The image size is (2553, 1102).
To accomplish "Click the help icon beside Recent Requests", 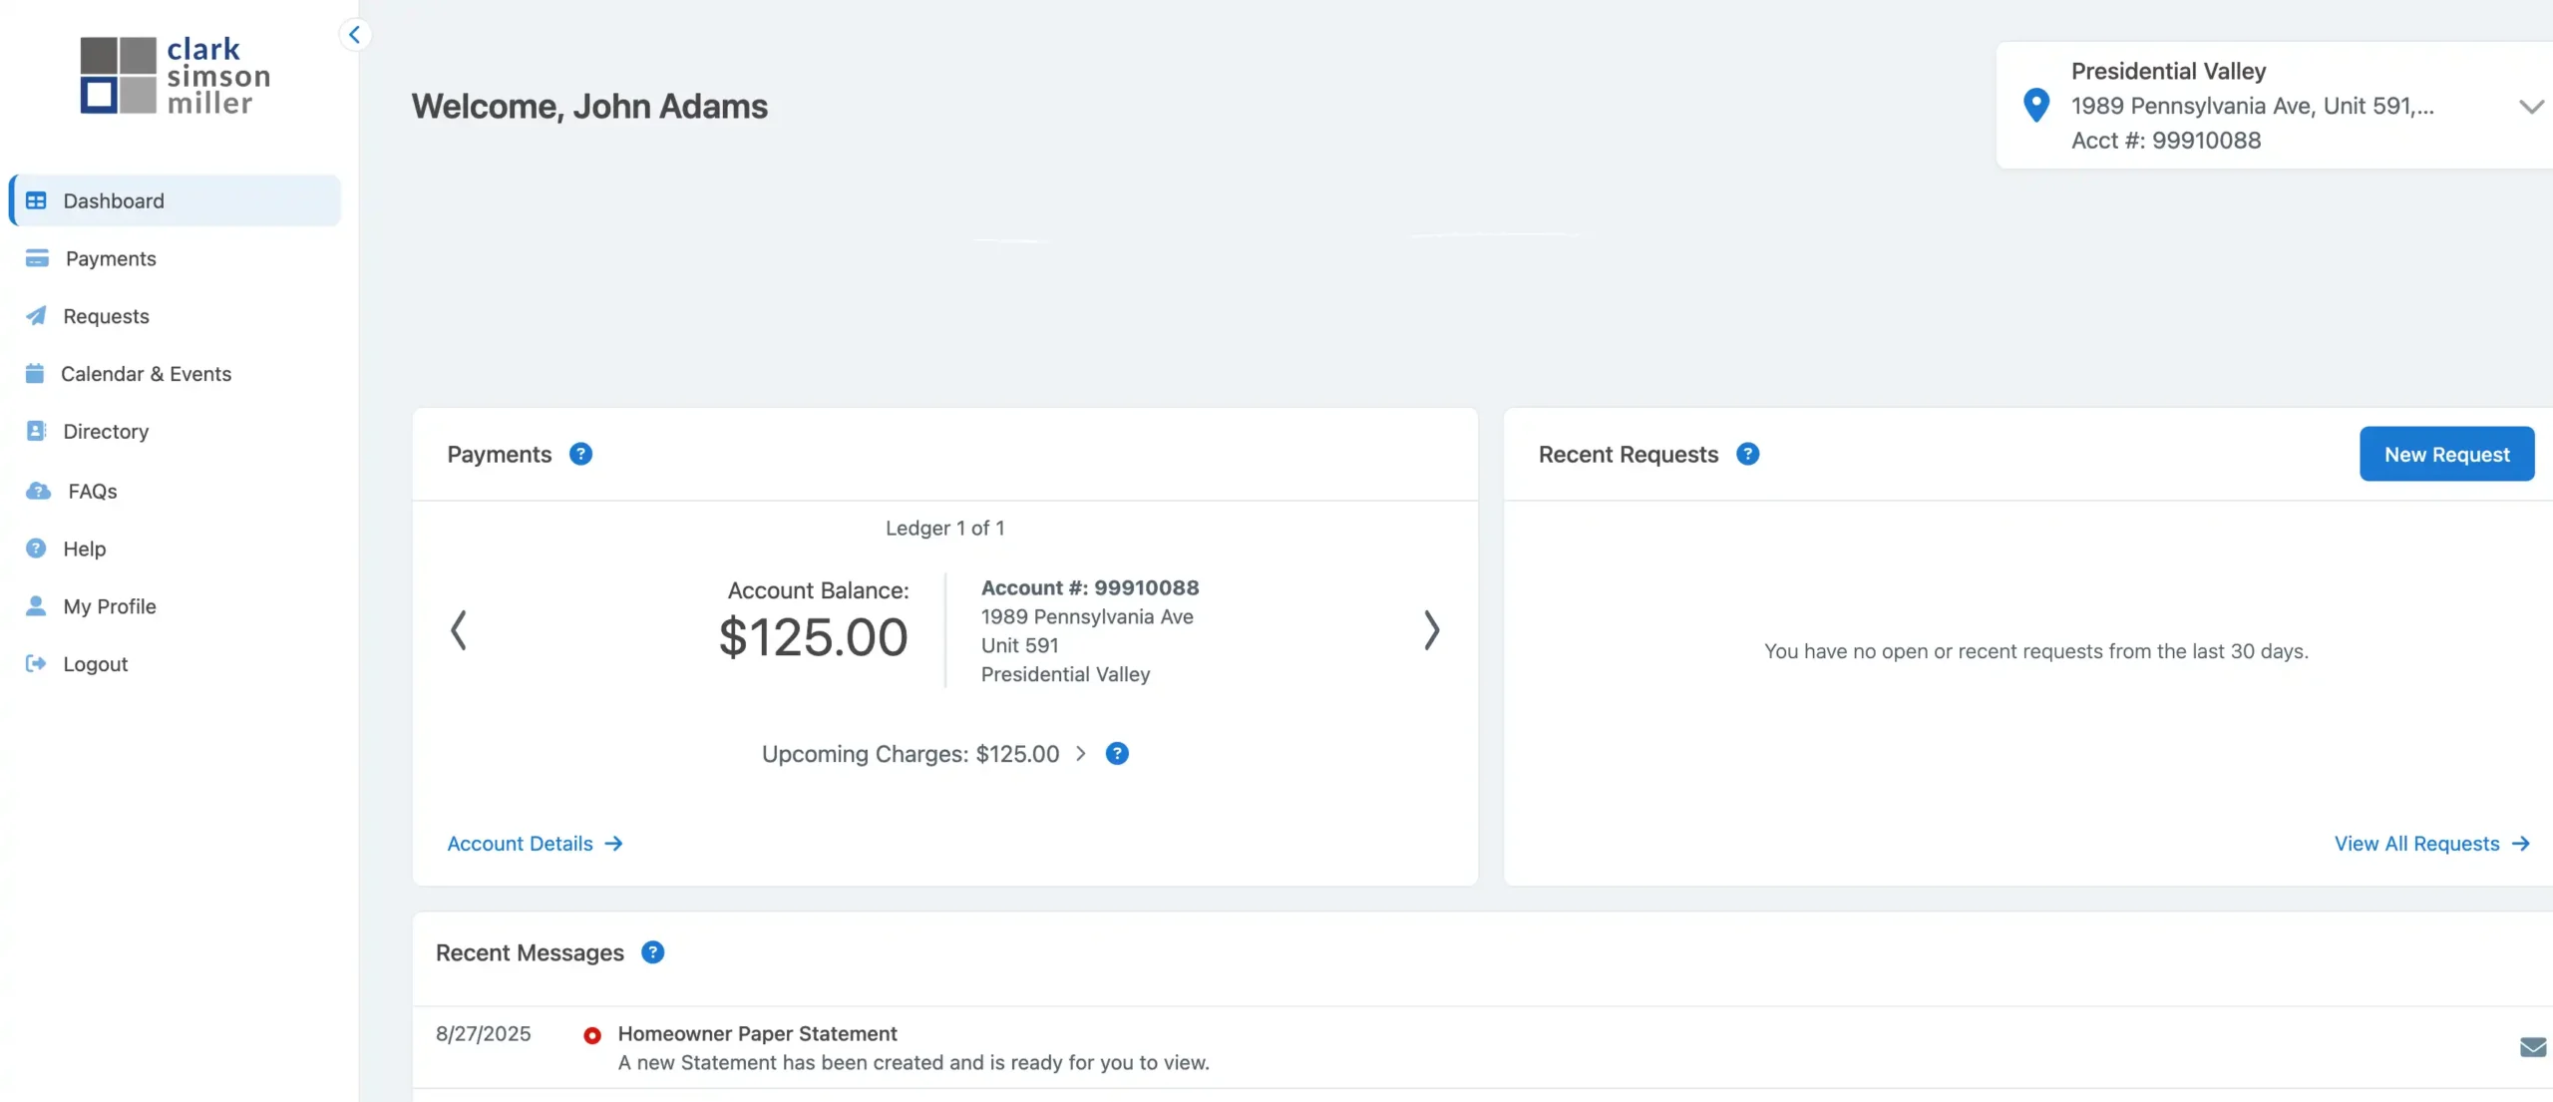I will pyautogui.click(x=1747, y=454).
